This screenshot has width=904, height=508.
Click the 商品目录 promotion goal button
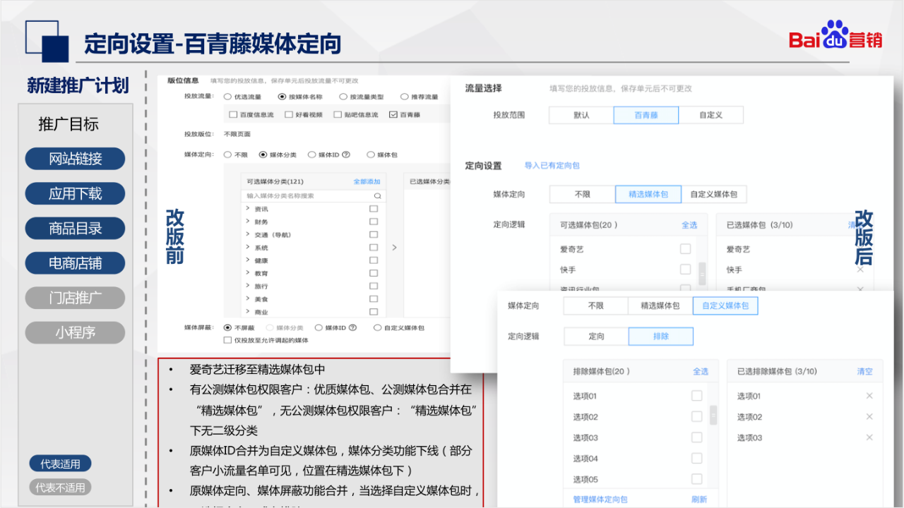point(75,229)
